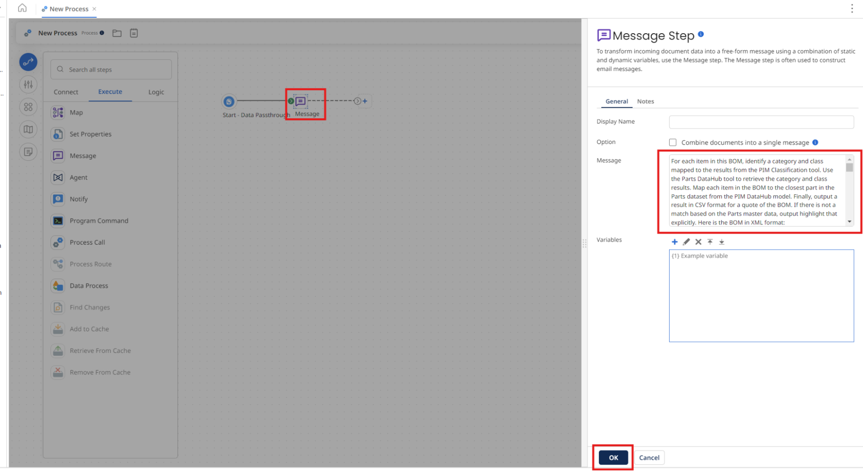This screenshot has height=471, width=863.
Task: Select the Program Command step icon
Action: 58,221
